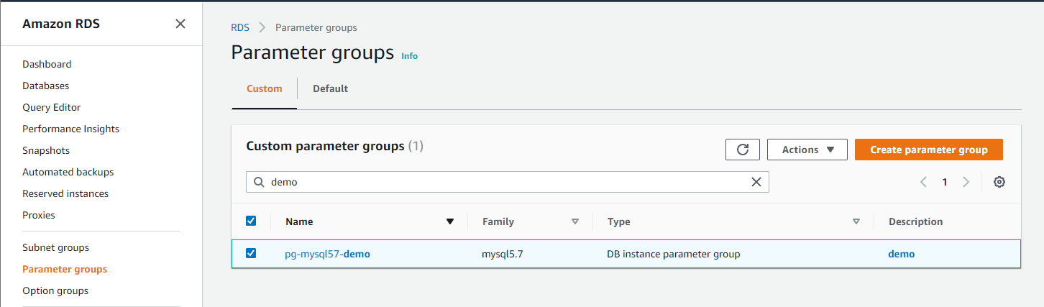Sort by the Type column

point(856,221)
